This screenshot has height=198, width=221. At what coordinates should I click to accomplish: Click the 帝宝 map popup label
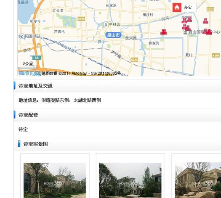pos(185,8)
